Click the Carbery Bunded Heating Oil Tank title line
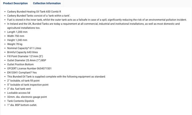192x115 pixels. [x=34, y=11]
